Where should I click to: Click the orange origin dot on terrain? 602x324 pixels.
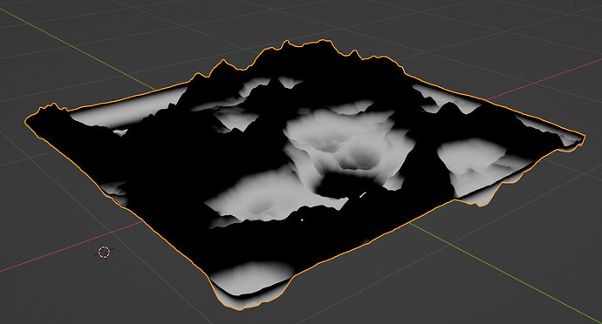point(302,220)
